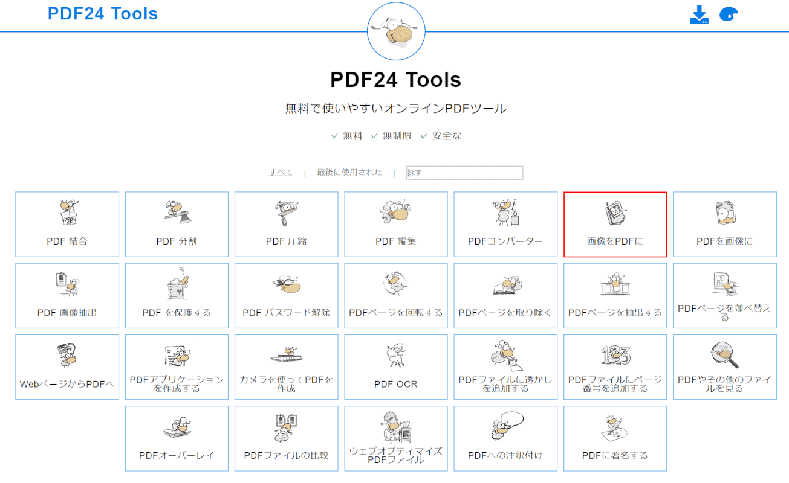Open the PDFファイルにページ番号を追加する tool
Image resolution: width=789 pixels, height=483 pixels.
(615, 367)
